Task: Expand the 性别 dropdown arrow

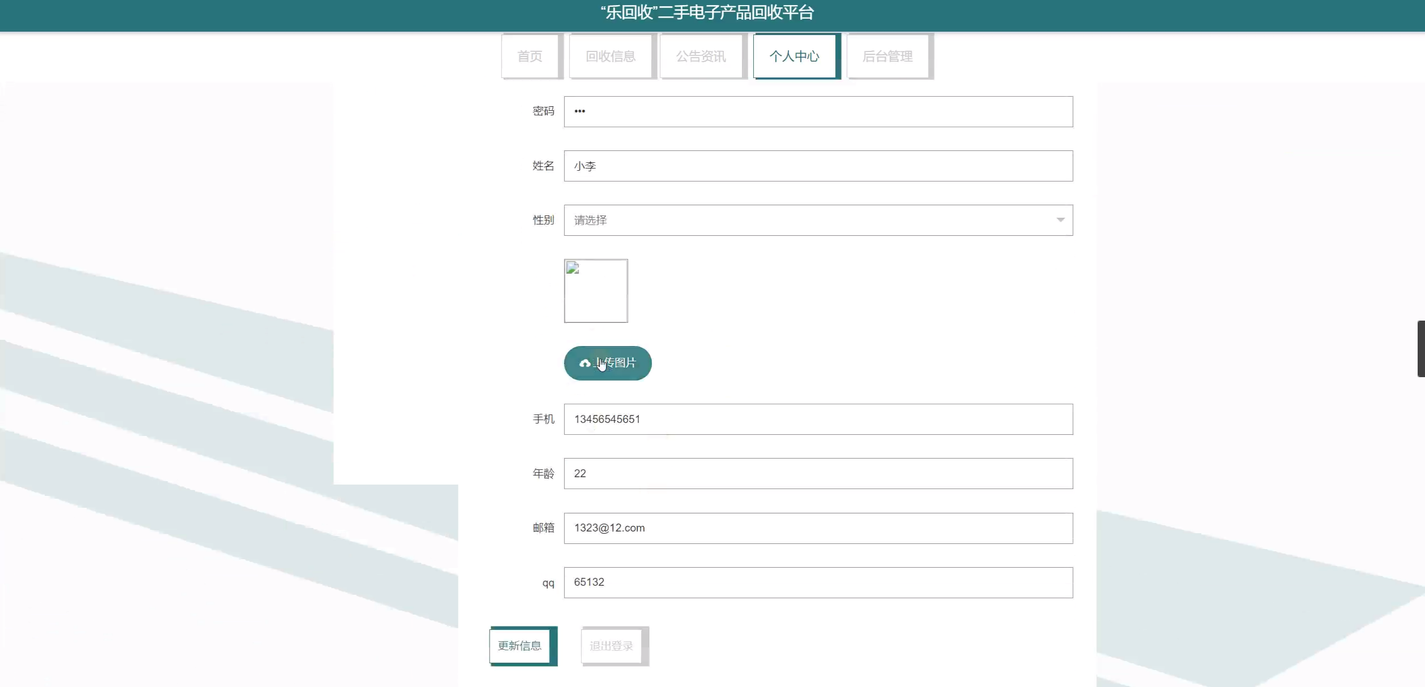Action: click(1060, 220)
